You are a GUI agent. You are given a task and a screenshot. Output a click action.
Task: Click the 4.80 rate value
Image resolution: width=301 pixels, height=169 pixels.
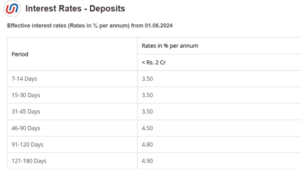pos(147,144)
